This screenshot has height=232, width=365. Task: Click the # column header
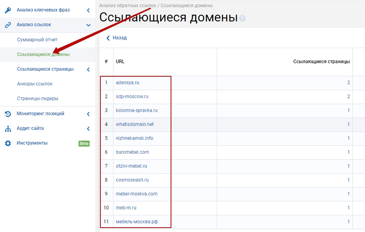point(106,62)
